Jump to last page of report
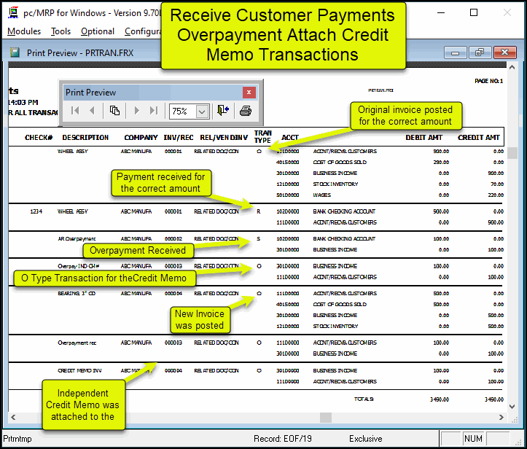 click(x=153, y=111)
